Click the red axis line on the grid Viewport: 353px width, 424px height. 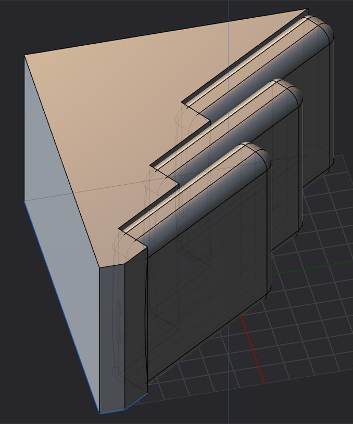[253, 350]
